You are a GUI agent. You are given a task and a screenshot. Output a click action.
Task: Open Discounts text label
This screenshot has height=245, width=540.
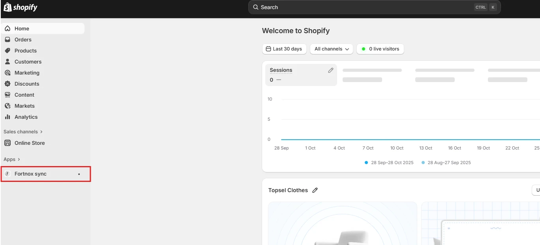[x=27, y=84]
